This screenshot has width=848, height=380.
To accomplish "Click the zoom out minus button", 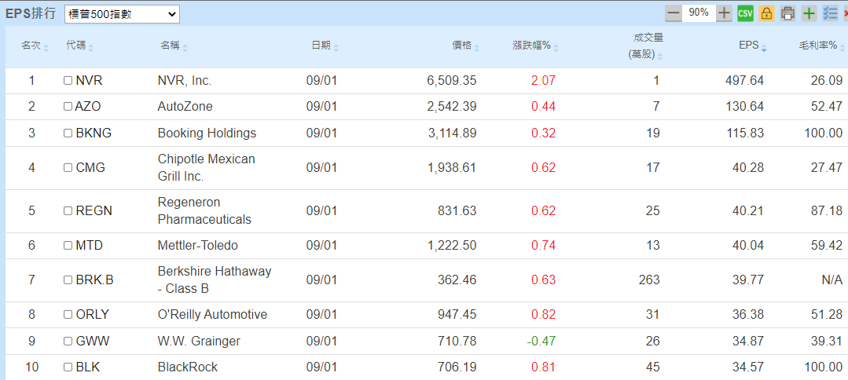I will [x=674, y=13].
